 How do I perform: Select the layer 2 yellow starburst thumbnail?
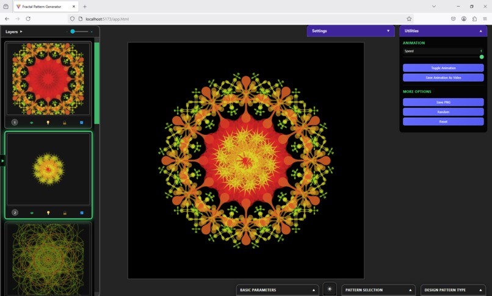[48, 169]
